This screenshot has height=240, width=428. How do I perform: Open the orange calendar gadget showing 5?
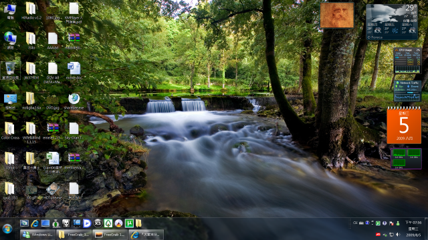coord(404,125)
